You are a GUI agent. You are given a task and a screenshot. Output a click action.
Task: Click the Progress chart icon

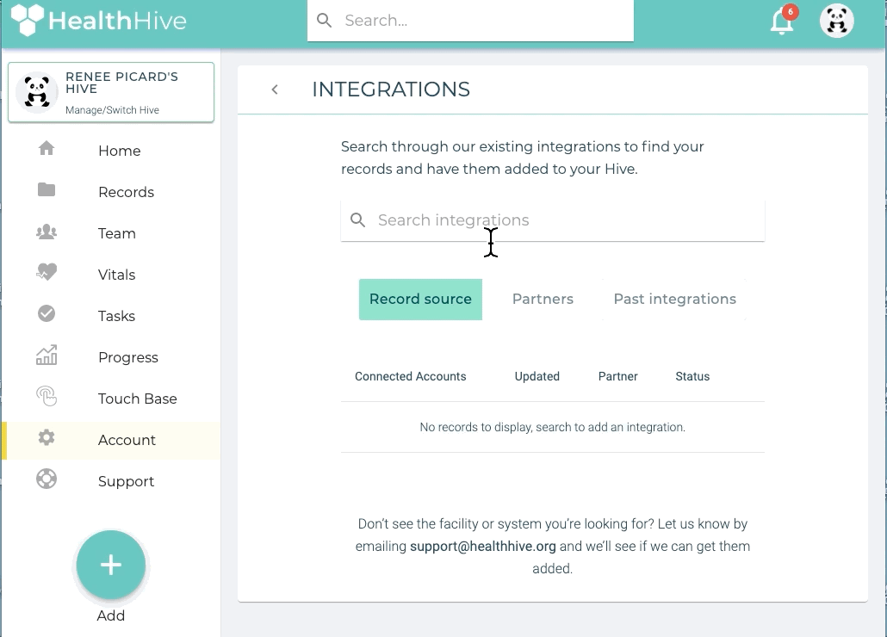(x=47, y=356)
